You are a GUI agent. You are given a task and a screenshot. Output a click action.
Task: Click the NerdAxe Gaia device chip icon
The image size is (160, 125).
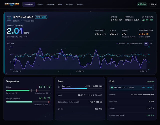tap(9, 18)
